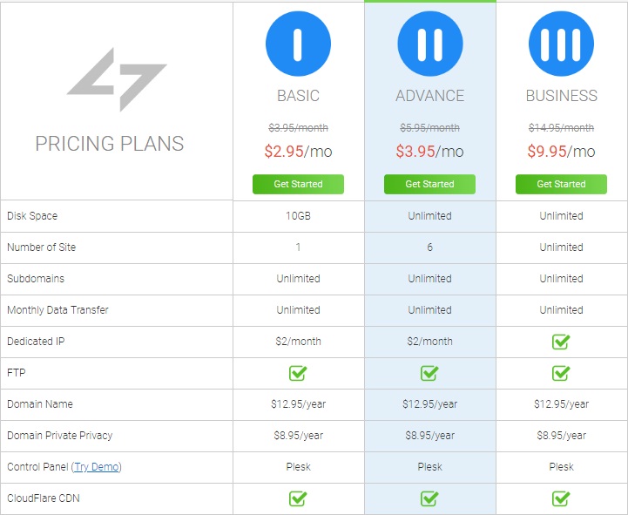Select Get Started for the Business plan
The width and height of the screenshot is (628, 515).
(561, 184)
